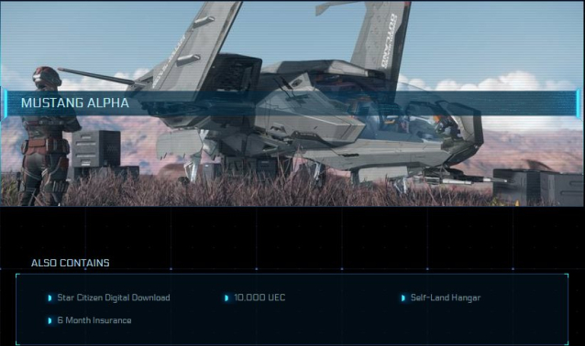Select the 6 Month Insurance entry

coord(94,320)
